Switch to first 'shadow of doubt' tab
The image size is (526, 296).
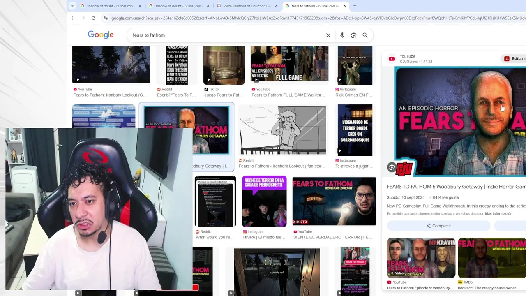[x=110, y=6]
